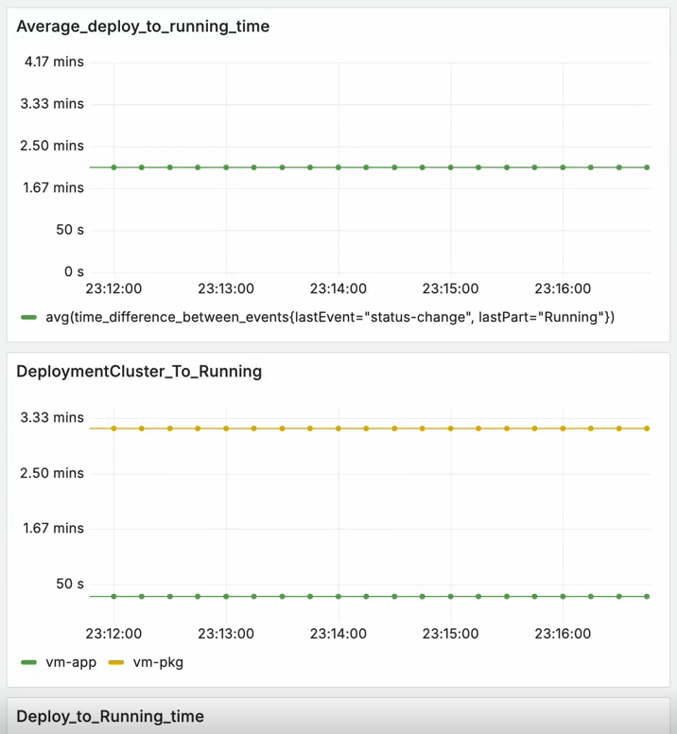Click the 4.17 mins y-axis label
This screenshot has width=677, height=734.
tap(52, 61)
